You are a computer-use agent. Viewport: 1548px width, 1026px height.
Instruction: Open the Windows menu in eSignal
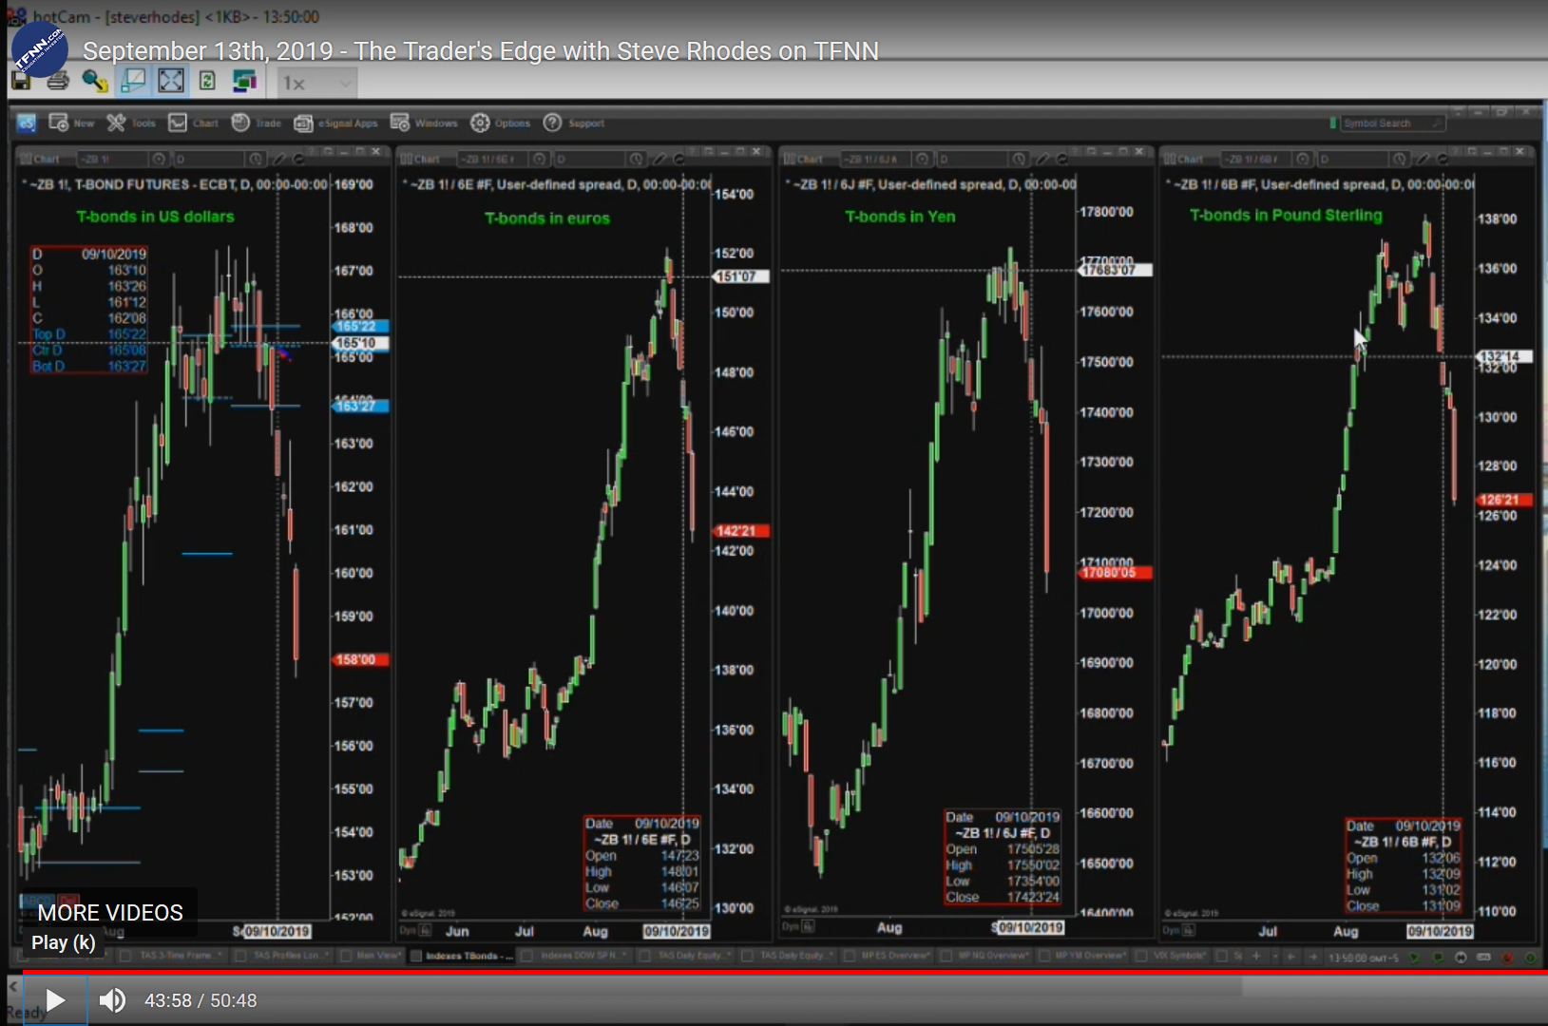[424, 123]
